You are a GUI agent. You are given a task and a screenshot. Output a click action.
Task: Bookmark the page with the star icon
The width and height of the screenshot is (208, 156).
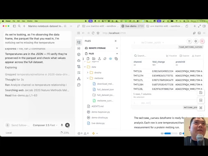tap(98, 33)
